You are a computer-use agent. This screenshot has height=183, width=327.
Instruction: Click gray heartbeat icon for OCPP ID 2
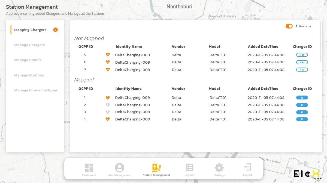tap(108, 105)
